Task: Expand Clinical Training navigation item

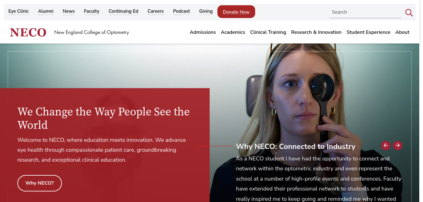Action: 268,32
